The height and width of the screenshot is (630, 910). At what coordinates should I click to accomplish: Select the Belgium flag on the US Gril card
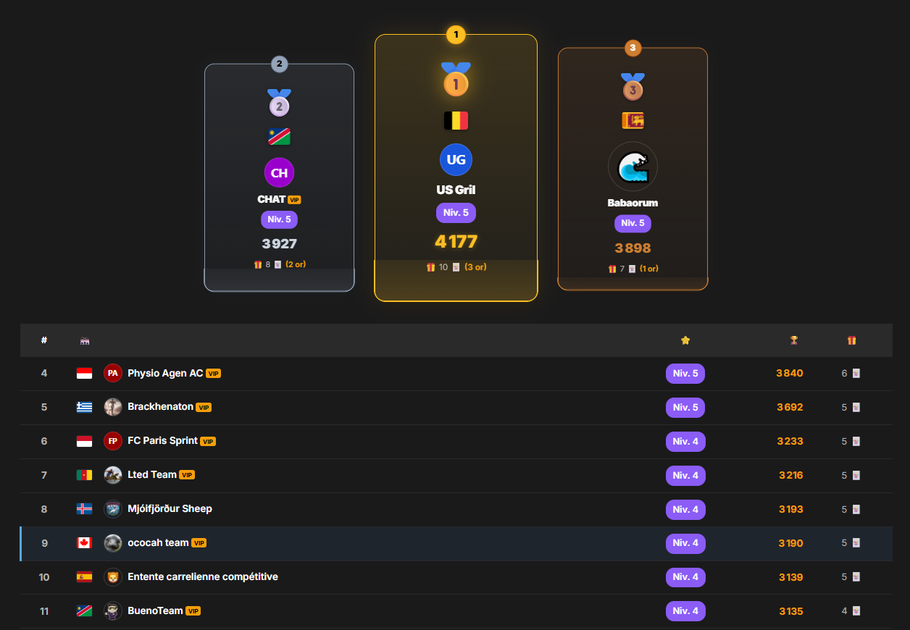point(456,120)
